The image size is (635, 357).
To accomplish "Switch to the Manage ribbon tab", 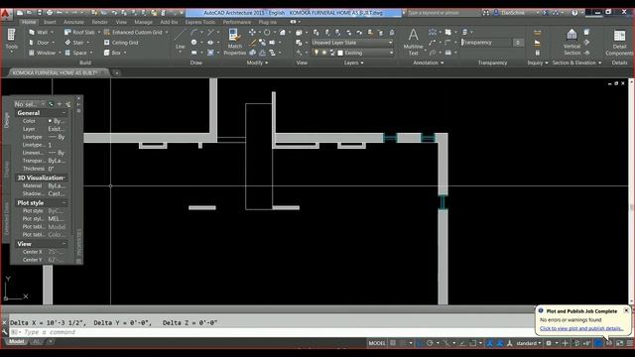I will (143, 22).
